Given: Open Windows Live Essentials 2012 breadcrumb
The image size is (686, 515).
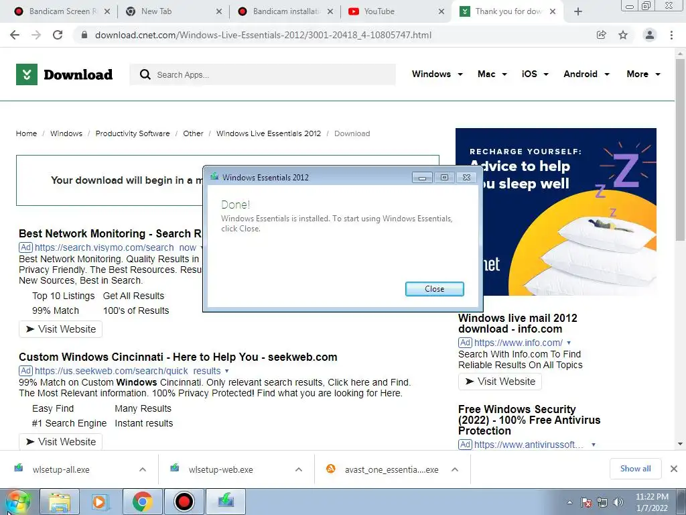Looking at the screenshot, I should click(x=268, y=133).
